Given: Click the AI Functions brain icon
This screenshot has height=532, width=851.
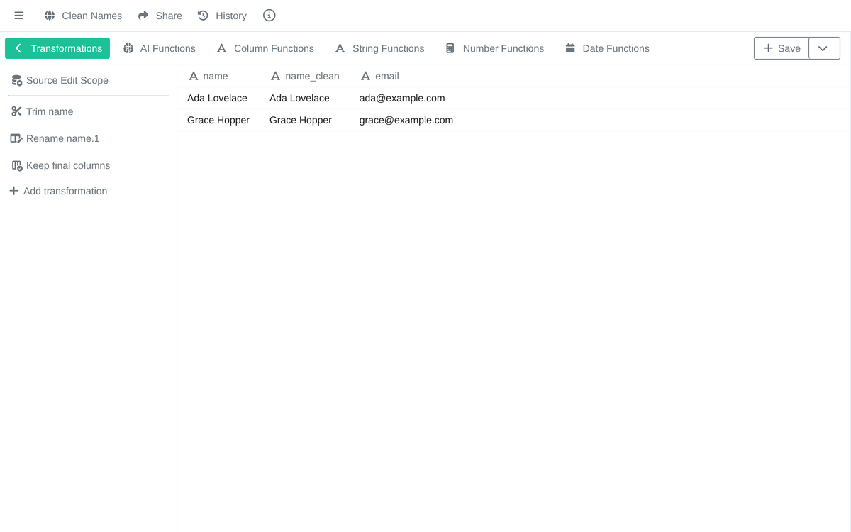Looking at the screenshot, I should (128, 48).
